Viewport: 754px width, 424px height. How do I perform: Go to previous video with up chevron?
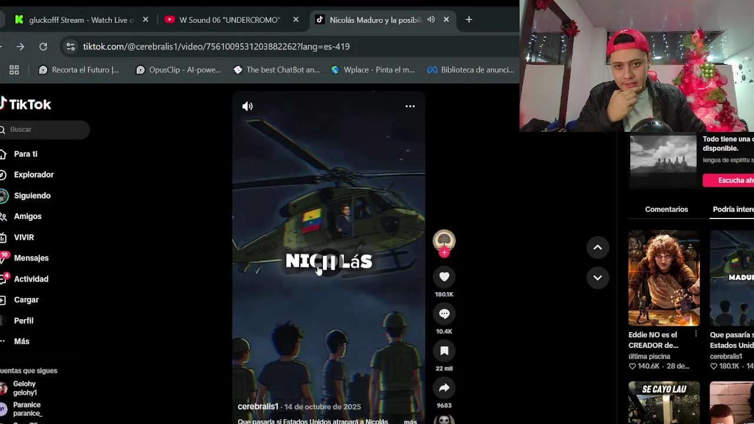tap(597, 247)
